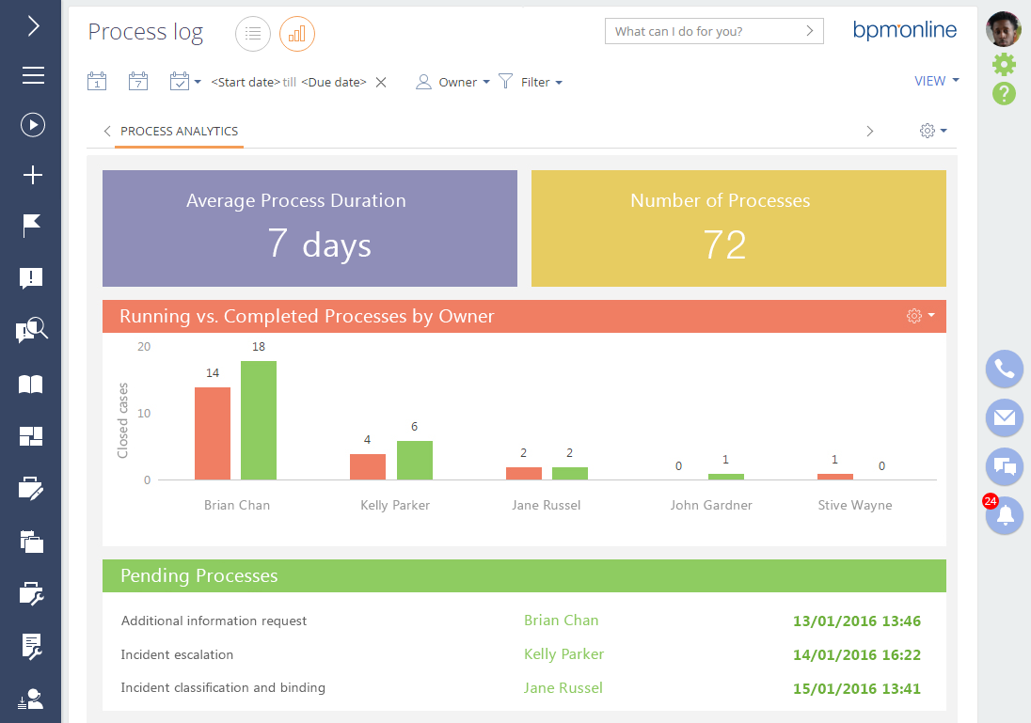
Task: Click the phone call icon on the right
Action: pyautogui.click(x=1004, y=369)
